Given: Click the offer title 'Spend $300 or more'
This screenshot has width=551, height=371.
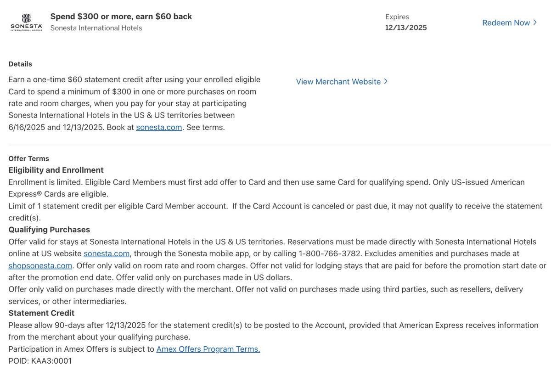Looking at the screenshot, I should pyautogui.click(x=121, y=17).
